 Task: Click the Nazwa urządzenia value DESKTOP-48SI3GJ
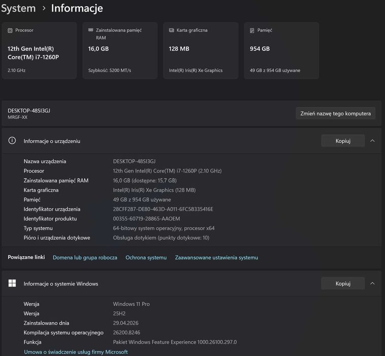[134, 161]
